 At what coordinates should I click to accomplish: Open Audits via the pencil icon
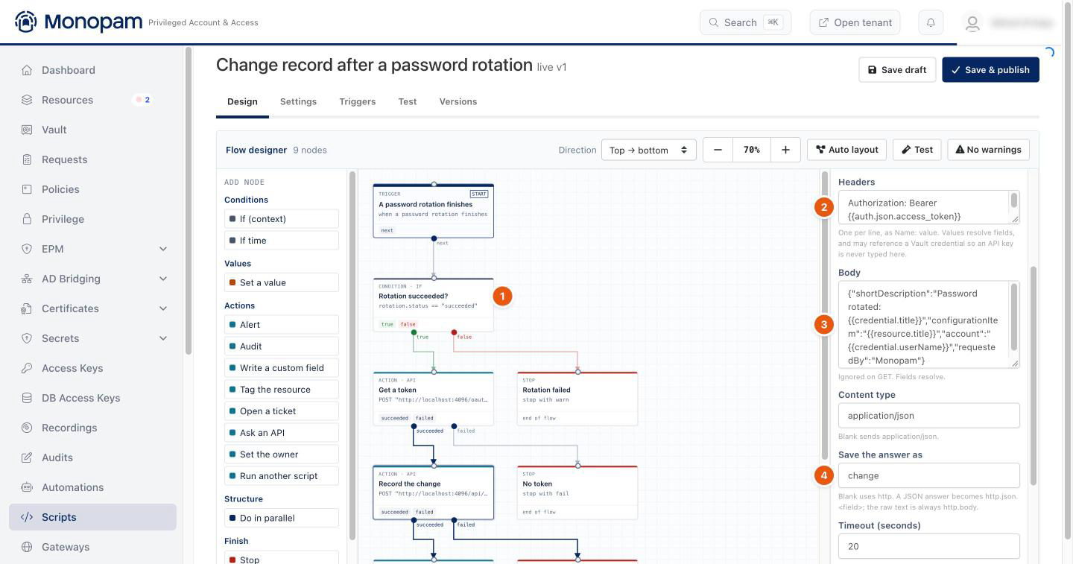click(27, 457)
